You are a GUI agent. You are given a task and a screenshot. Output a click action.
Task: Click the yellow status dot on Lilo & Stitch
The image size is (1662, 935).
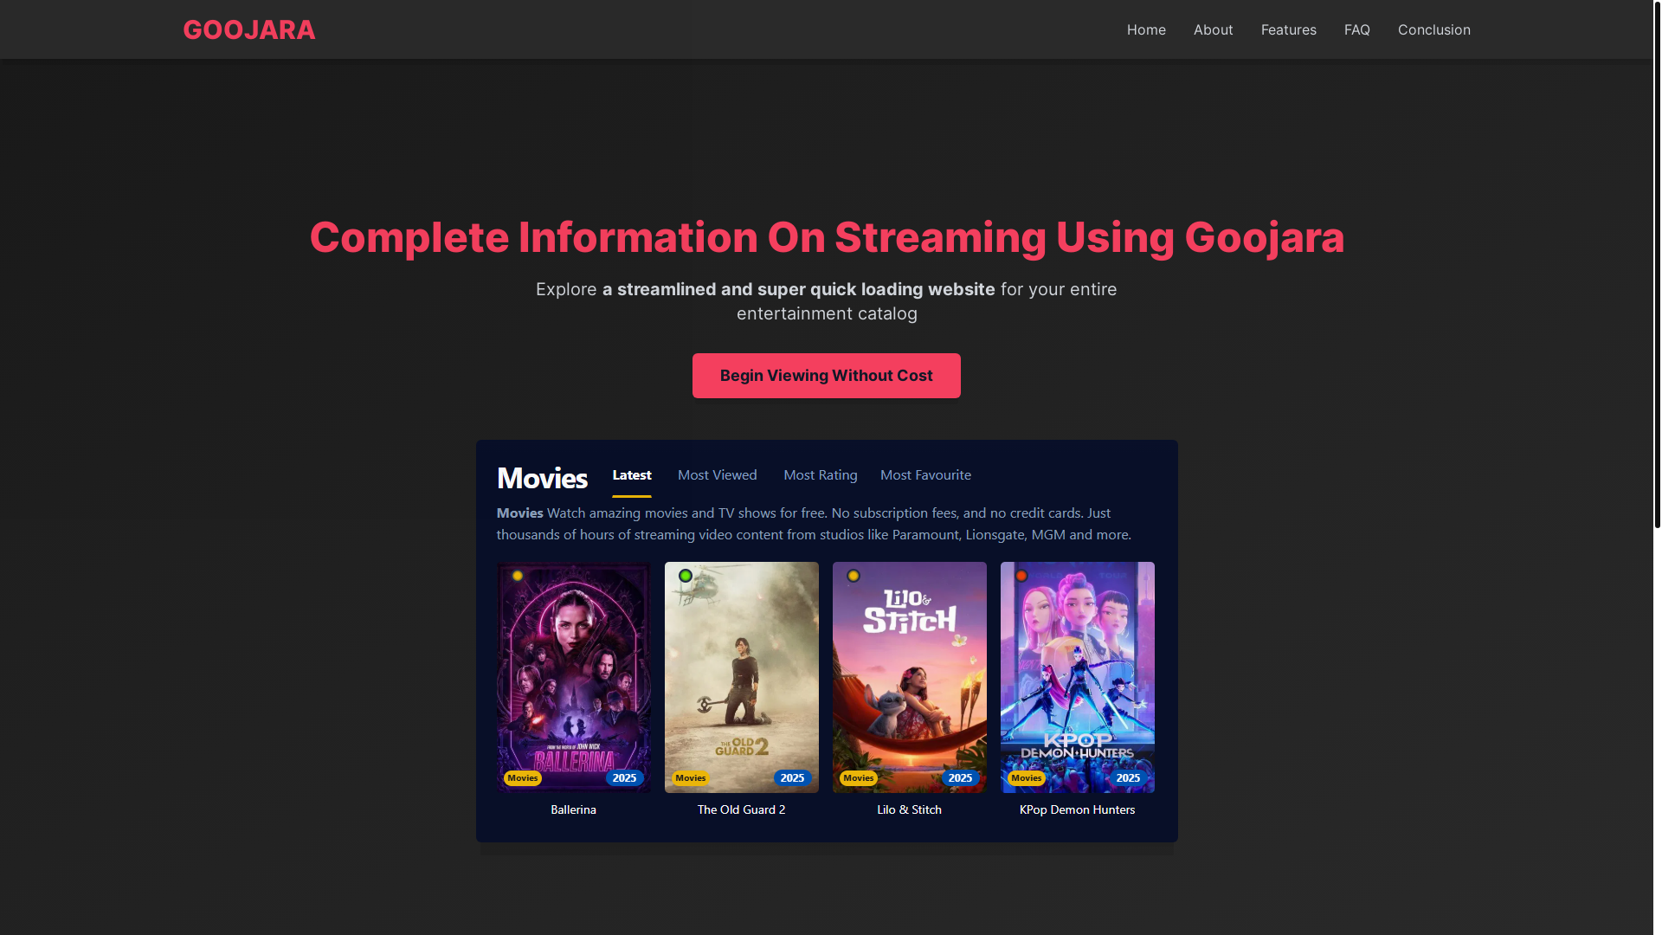pyautogui.click(x=854, y=576)
